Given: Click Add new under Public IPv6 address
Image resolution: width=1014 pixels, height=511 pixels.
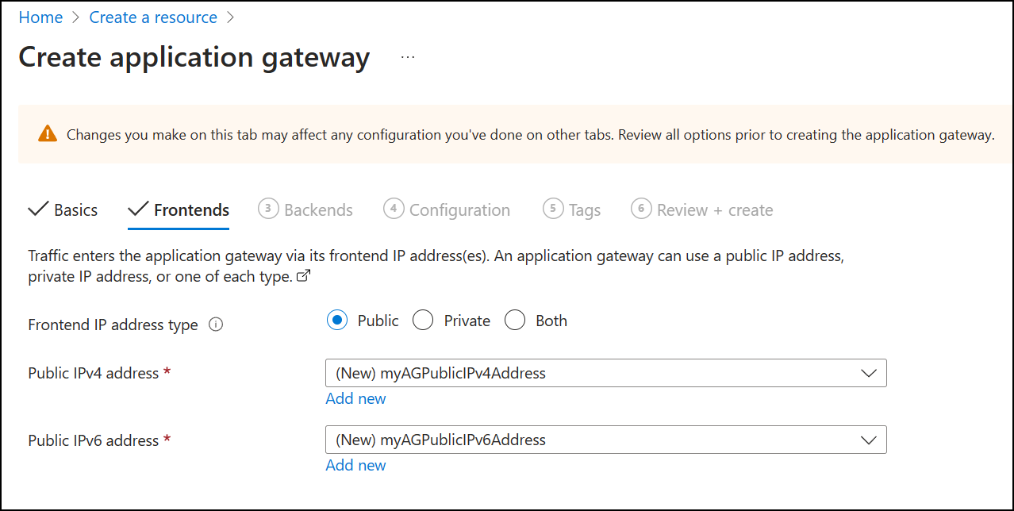Looking at the screenshot, I should coord(355,465).
